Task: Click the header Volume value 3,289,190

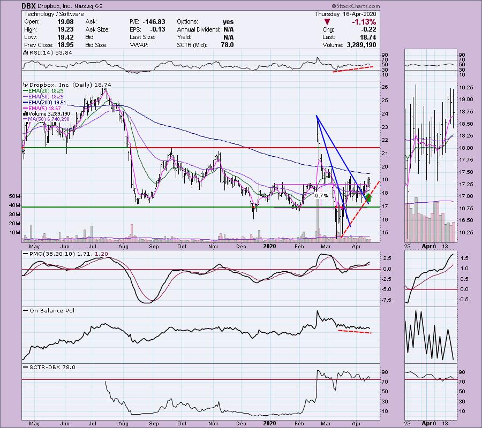Action: pyautogui.click(x=361, y=45)
